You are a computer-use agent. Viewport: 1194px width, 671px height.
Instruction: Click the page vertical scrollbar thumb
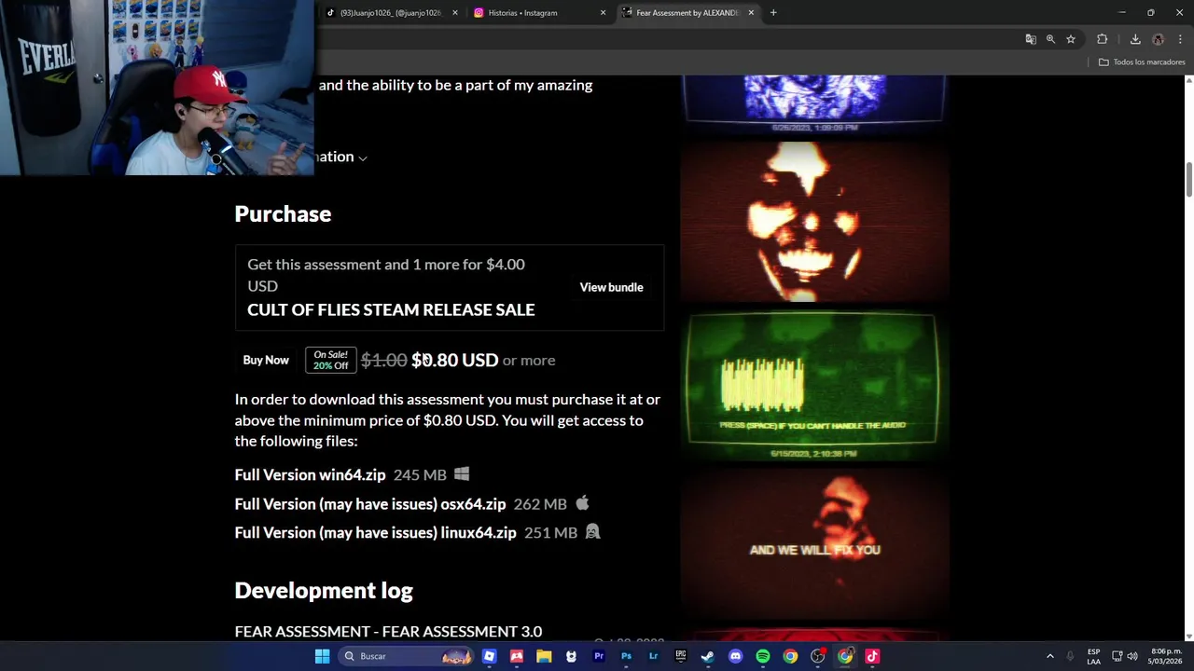point(1188,179)
